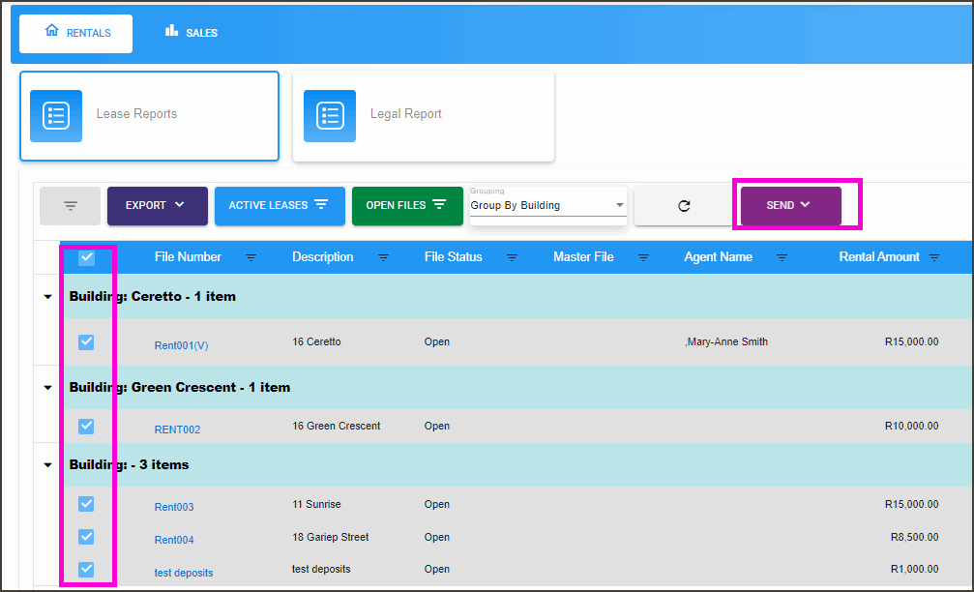This screenshot has width=974, height=592.
Task: Click the File Number column filter icon
Action: point(251,257)
